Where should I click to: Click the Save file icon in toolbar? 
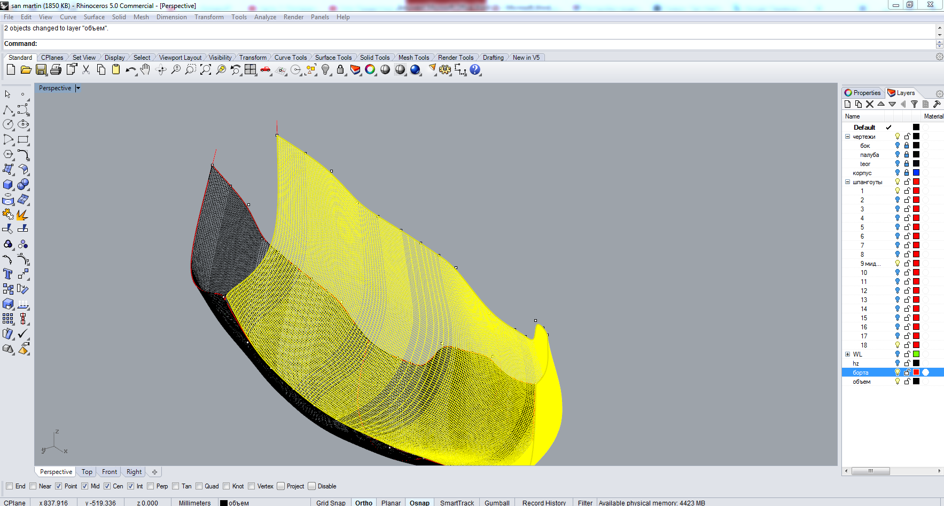[41, 70]
